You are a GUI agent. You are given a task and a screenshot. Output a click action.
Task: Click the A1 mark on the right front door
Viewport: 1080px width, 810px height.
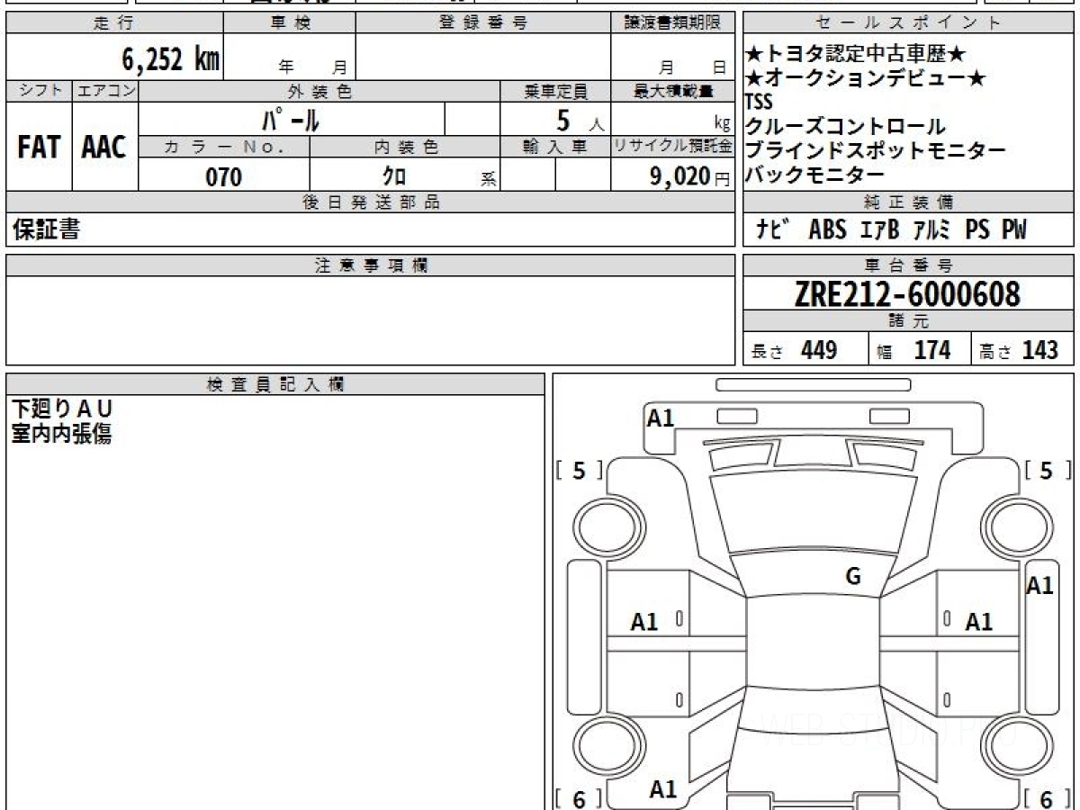978,621
